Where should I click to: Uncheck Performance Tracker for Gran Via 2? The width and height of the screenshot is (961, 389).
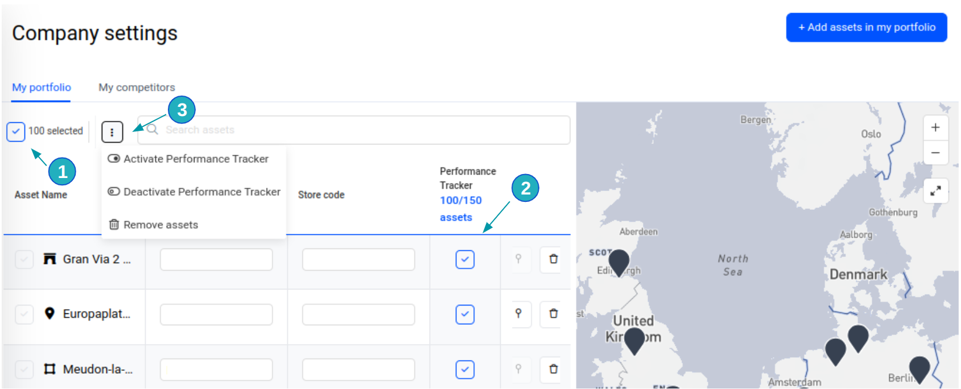point(465,260)
